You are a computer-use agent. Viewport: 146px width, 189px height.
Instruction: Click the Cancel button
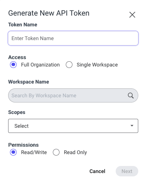(x=97, y=171)
